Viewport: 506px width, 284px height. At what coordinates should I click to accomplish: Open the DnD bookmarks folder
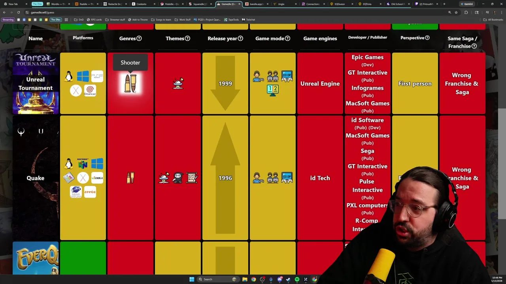(x=79, y=19)
